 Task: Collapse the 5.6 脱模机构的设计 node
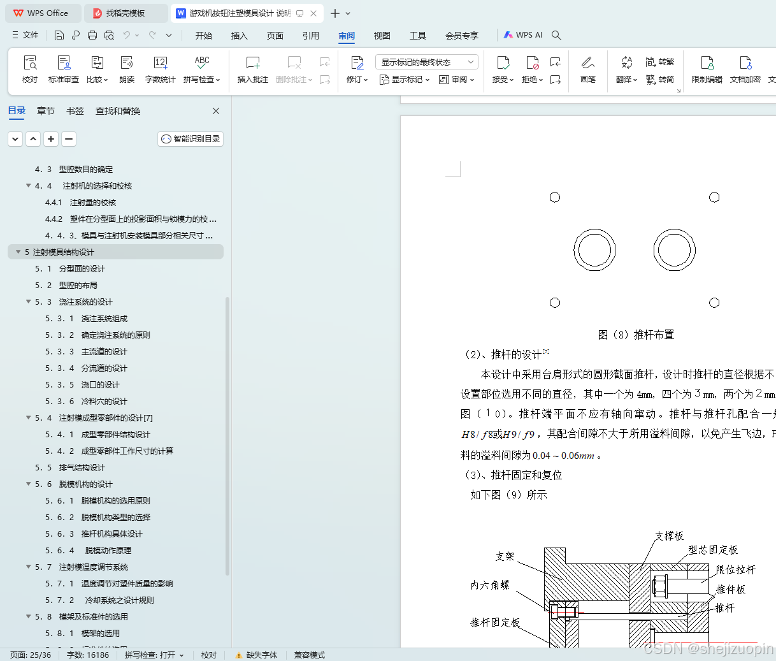click(x=28, y=484)
